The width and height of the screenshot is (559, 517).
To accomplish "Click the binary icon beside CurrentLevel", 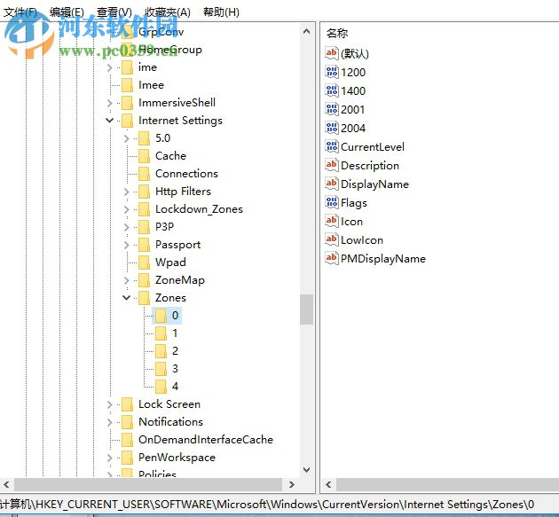I will (332, 146).
